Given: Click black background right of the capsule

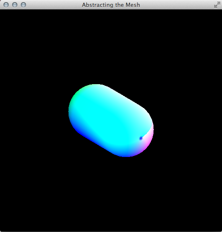Looking at the screenshot, I should click(x=188, y=120).
